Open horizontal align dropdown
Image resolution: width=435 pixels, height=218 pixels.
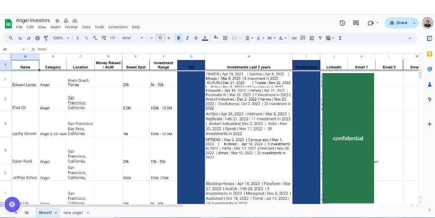point(249,38)
